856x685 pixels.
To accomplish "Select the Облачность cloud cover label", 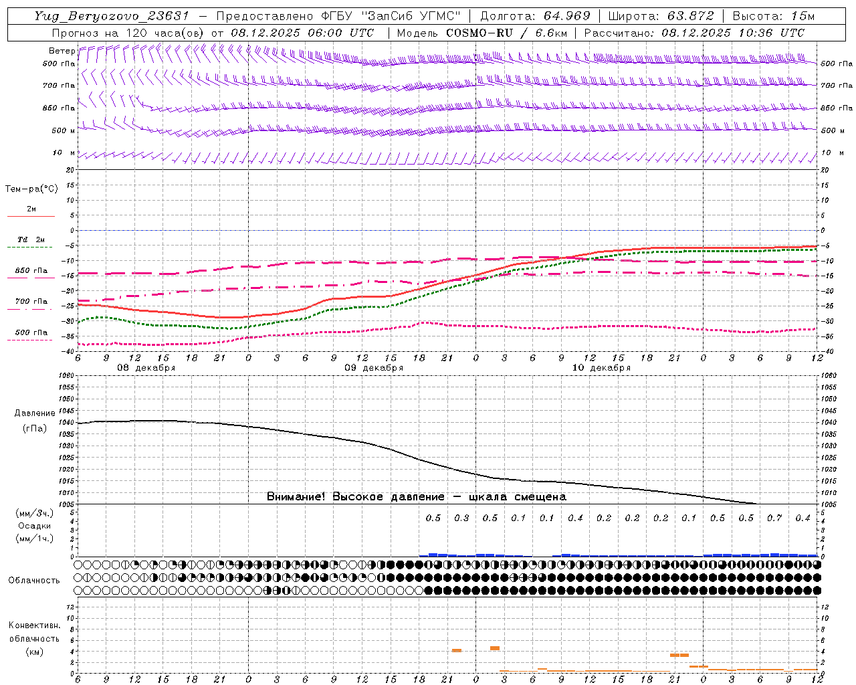I will [x=34, y=581].
